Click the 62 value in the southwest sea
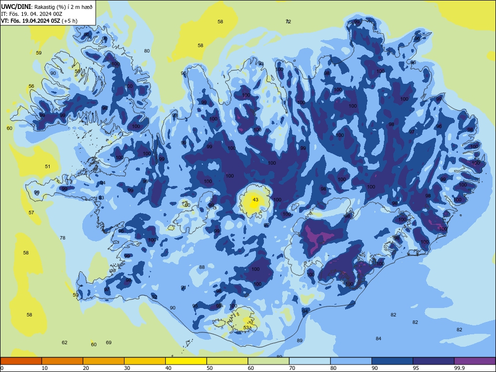Viewport: 496px width, 372px height. click(64, 343)
